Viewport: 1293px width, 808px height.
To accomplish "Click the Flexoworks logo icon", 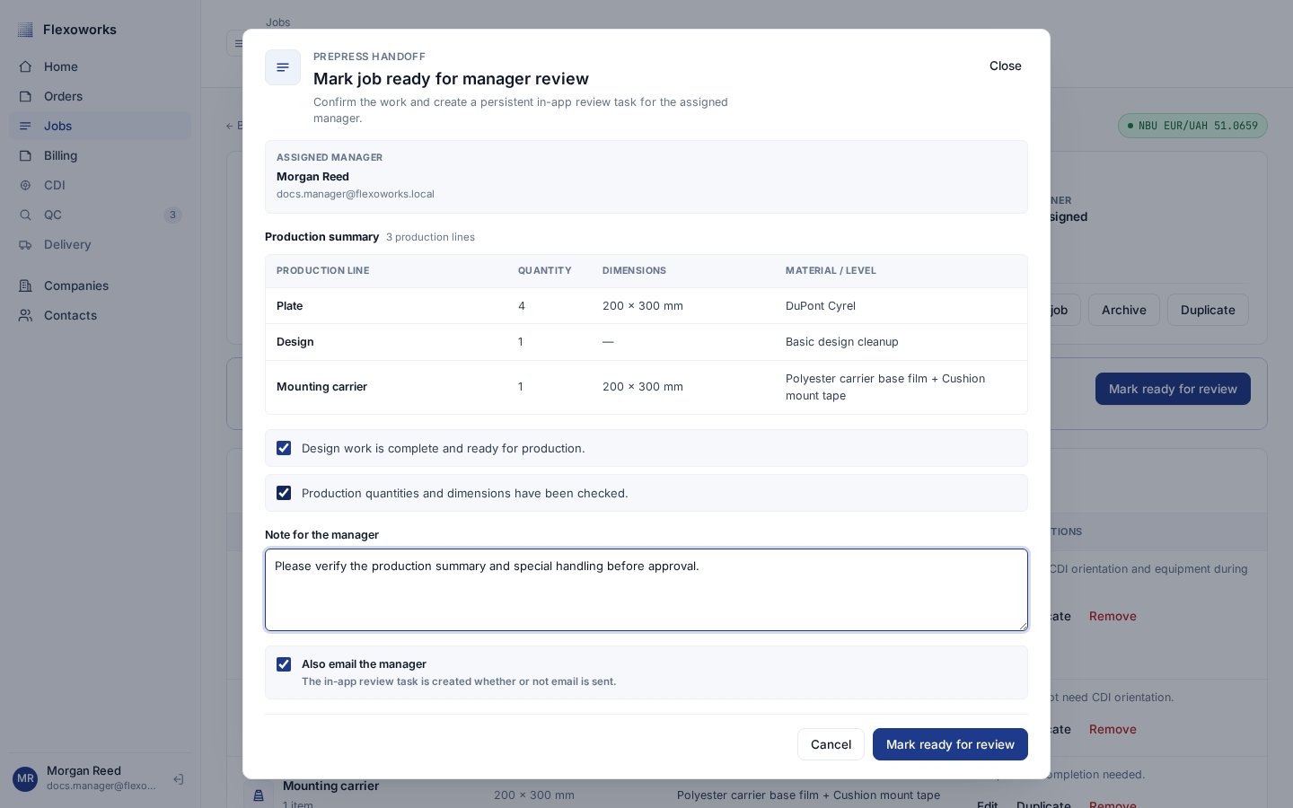I will tap(25, 30).
